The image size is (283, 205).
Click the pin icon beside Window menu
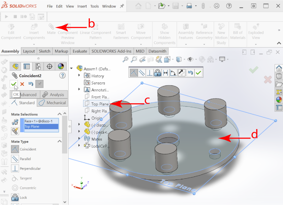click(122, 6)
